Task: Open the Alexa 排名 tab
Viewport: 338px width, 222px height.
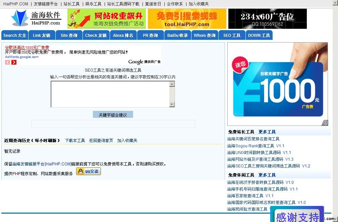Action: click(123, 35)
